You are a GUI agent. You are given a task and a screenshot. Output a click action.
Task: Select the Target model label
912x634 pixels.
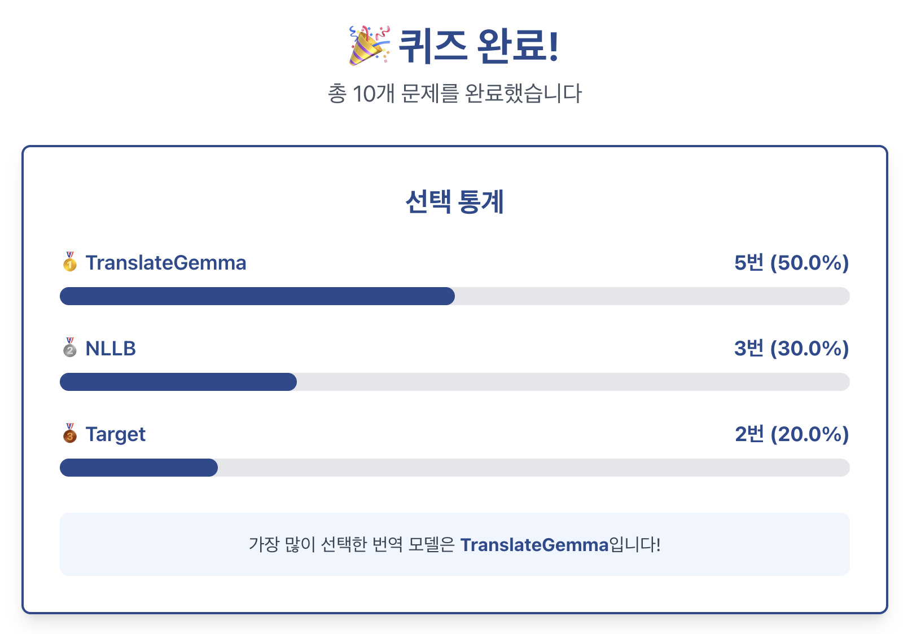(x=116, y=434)
